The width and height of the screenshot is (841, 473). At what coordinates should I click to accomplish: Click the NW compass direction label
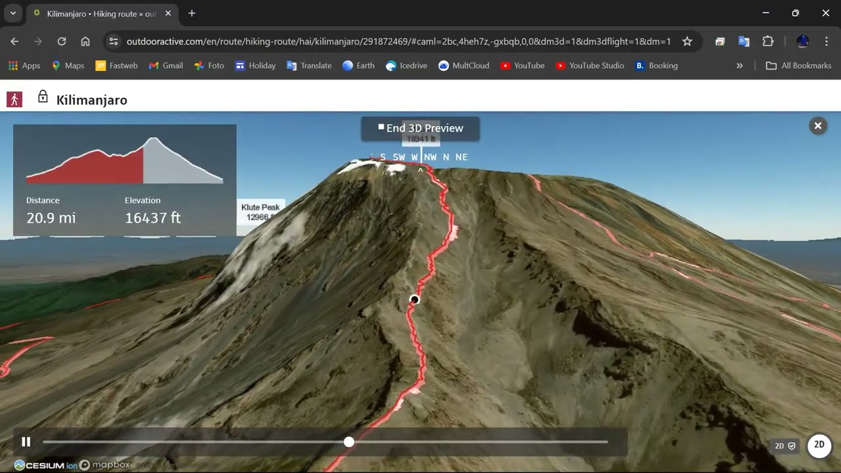[x=430, y=157]
